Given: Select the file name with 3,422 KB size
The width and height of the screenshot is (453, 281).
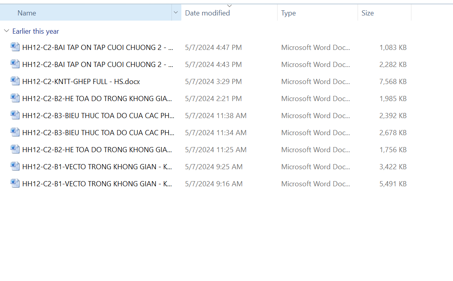Looking at the screenshot, I should tap(97, 167).
